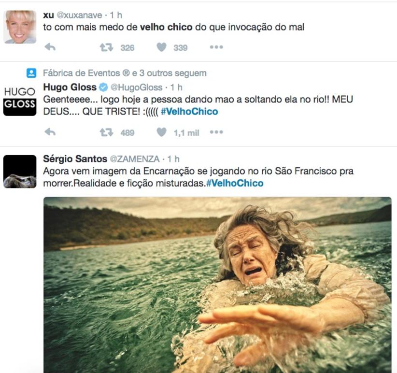Image resolution: width=397 pixels, height=373 pixels.
Task: Open Sérgio Santos profile avatar
Action: 20,172
